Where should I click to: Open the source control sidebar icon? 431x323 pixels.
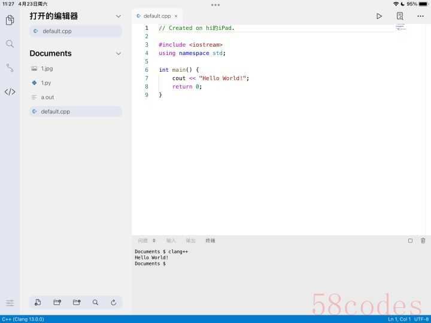[10, 68]
